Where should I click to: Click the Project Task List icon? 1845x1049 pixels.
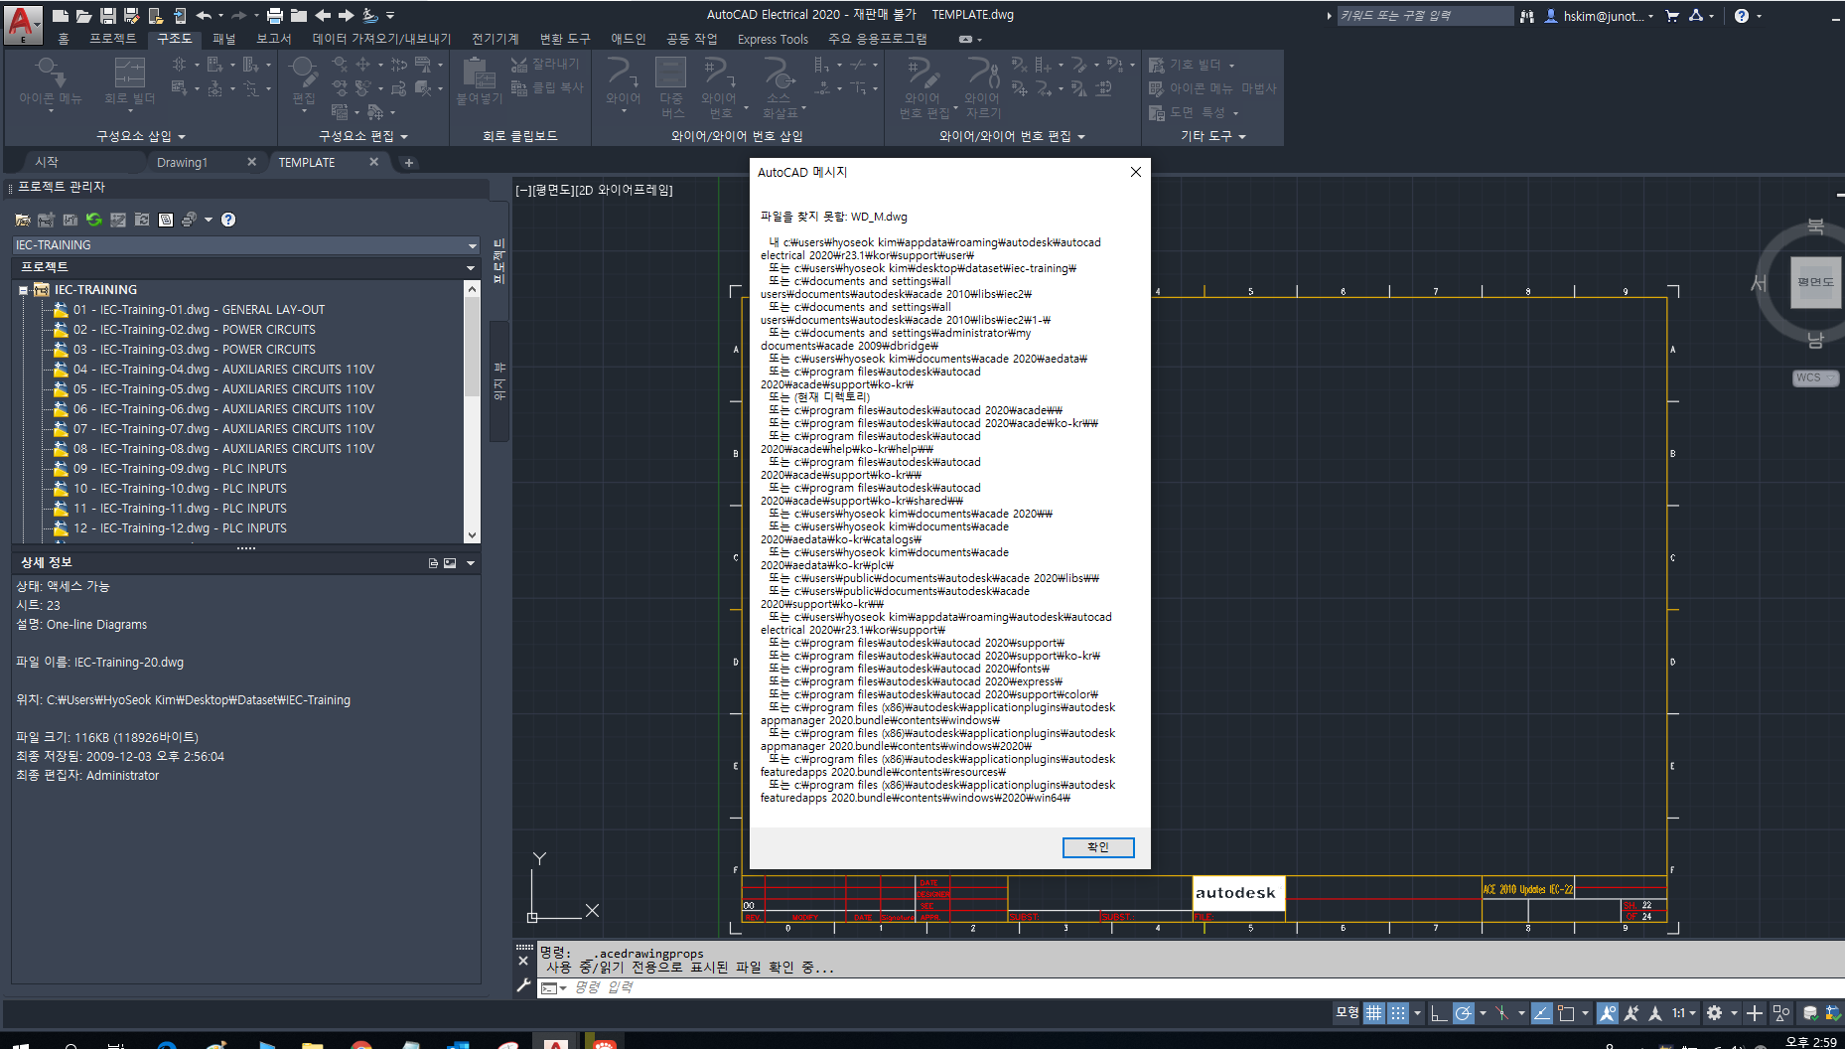click(x=118, y=220)
